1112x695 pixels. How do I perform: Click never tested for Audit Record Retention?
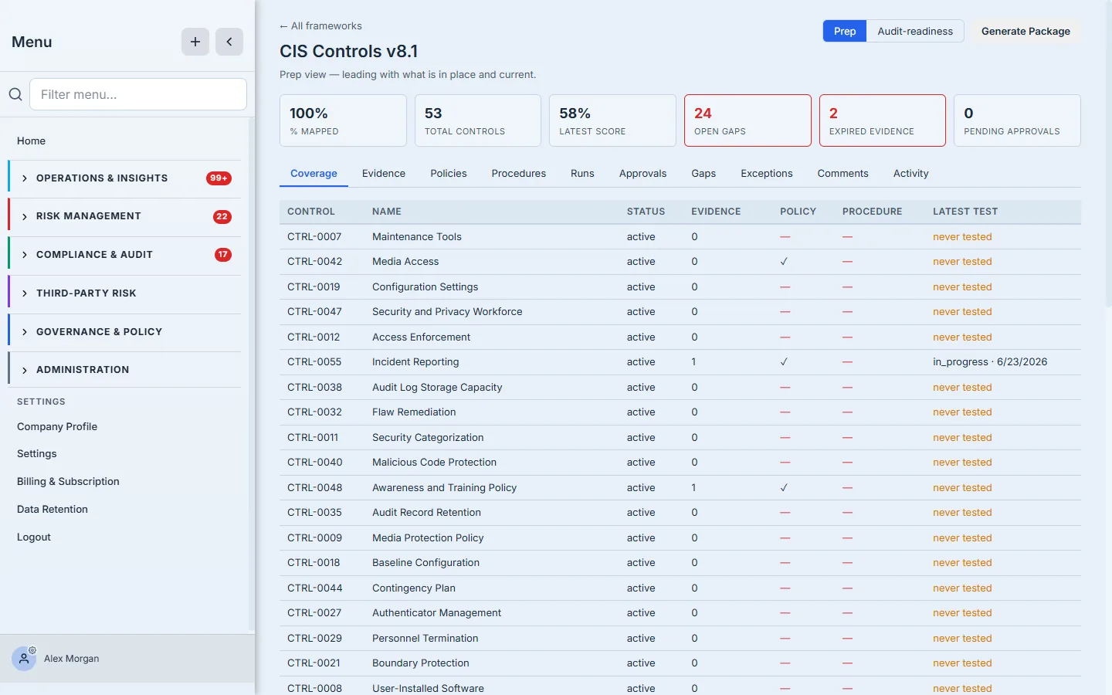click(x=962, y=513)
